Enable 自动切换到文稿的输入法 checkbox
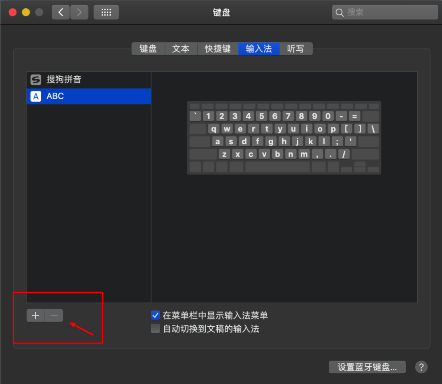442x384 pixels. pyautogui.click(x=155, y=329)
